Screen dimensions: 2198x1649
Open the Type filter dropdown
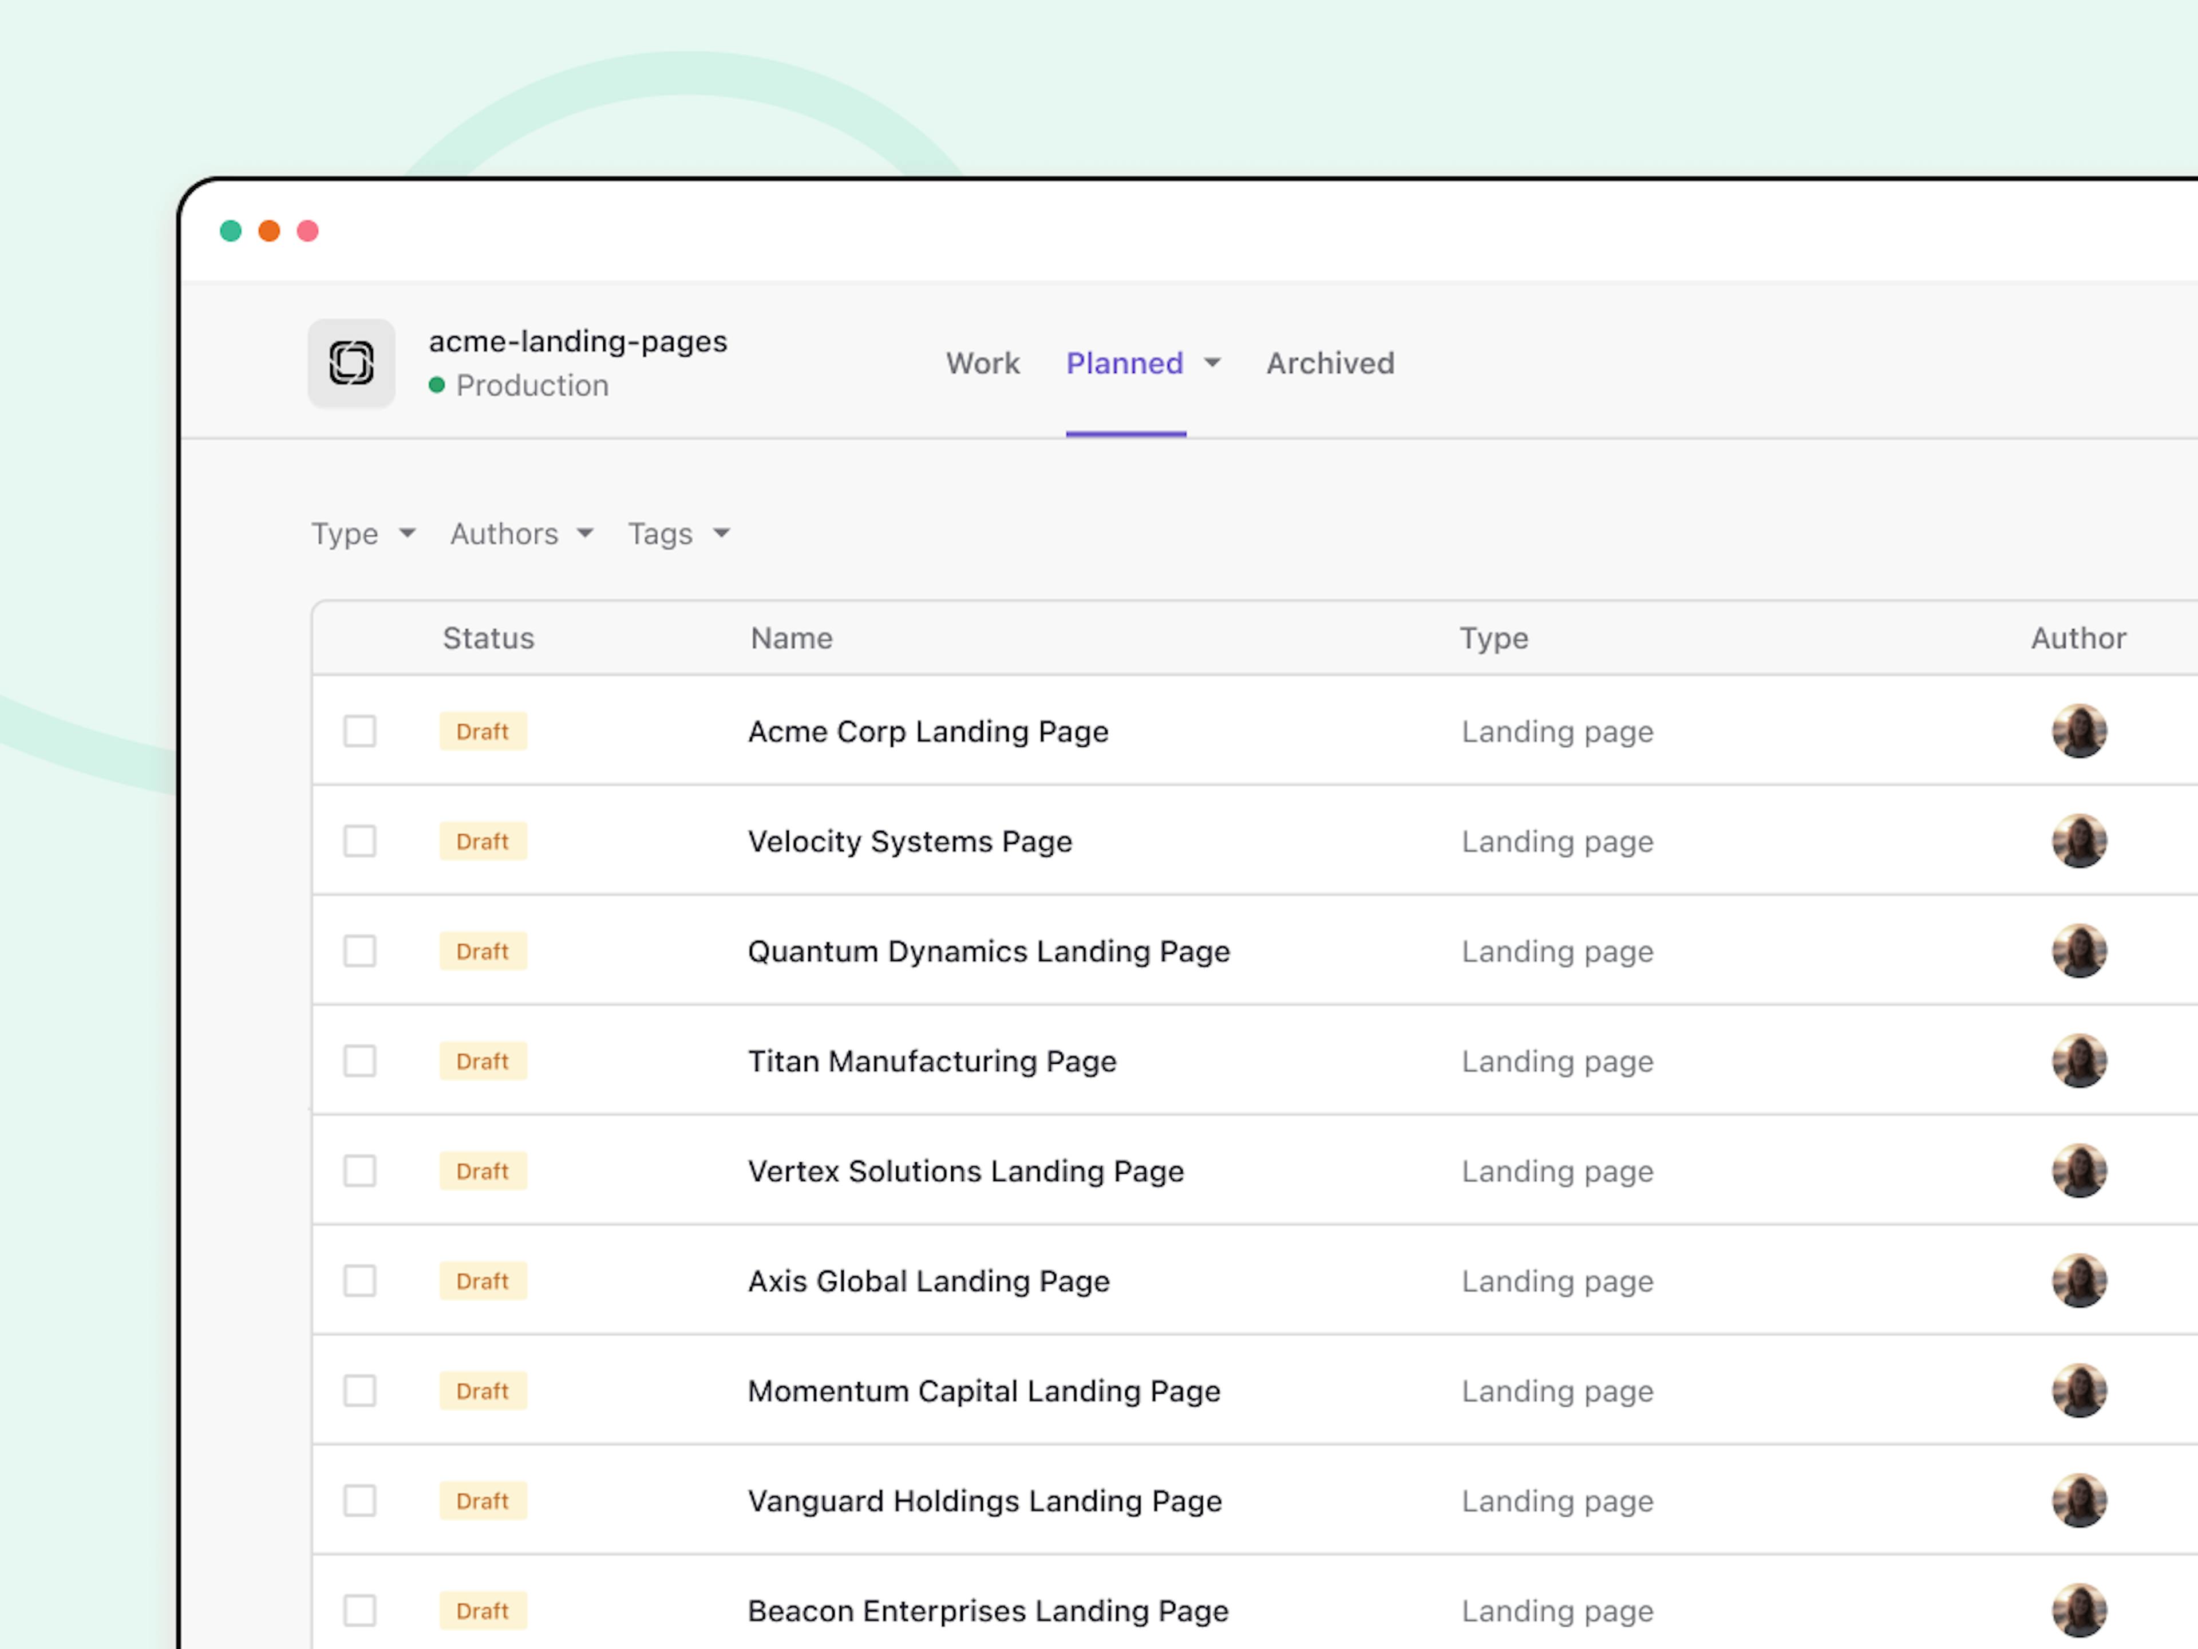[x=363, y=534]
